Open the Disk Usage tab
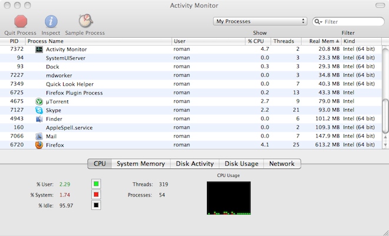This screenshot has width=389, height=236. pos(241,163)
